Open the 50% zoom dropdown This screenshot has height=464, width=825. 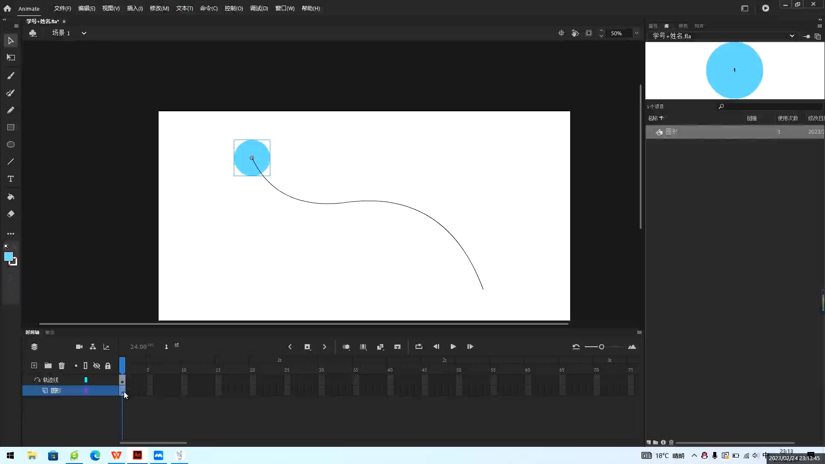click(x=636, y=33)
